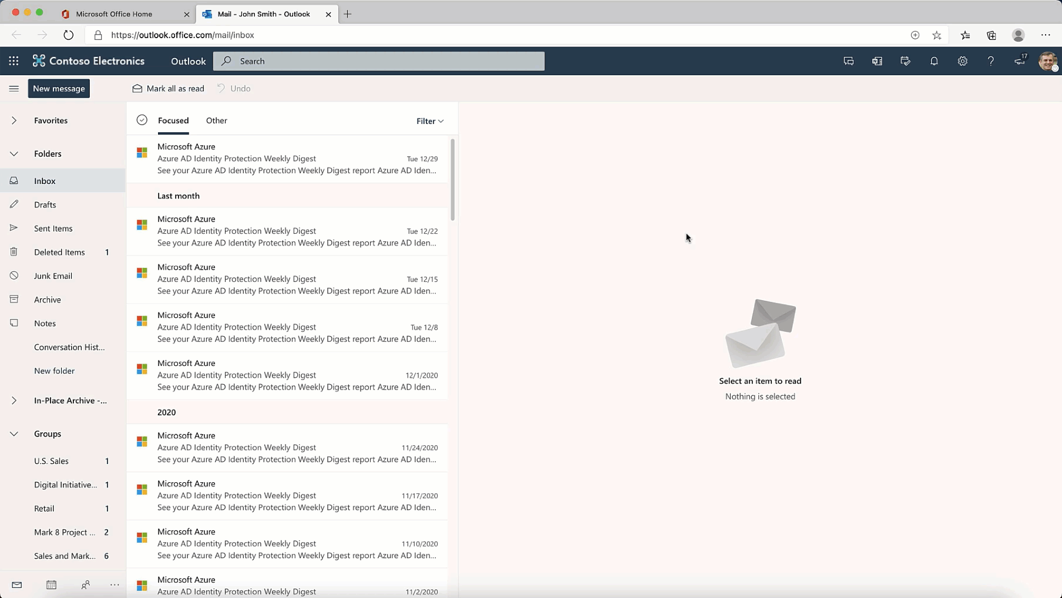Viewport: 1062px width, 598px height.
Task: Open more apps ellipsis in bottom bar
Action: (115, 585)
